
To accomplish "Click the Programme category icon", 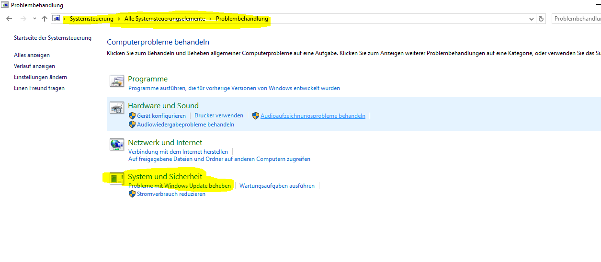I will (117, 81).
